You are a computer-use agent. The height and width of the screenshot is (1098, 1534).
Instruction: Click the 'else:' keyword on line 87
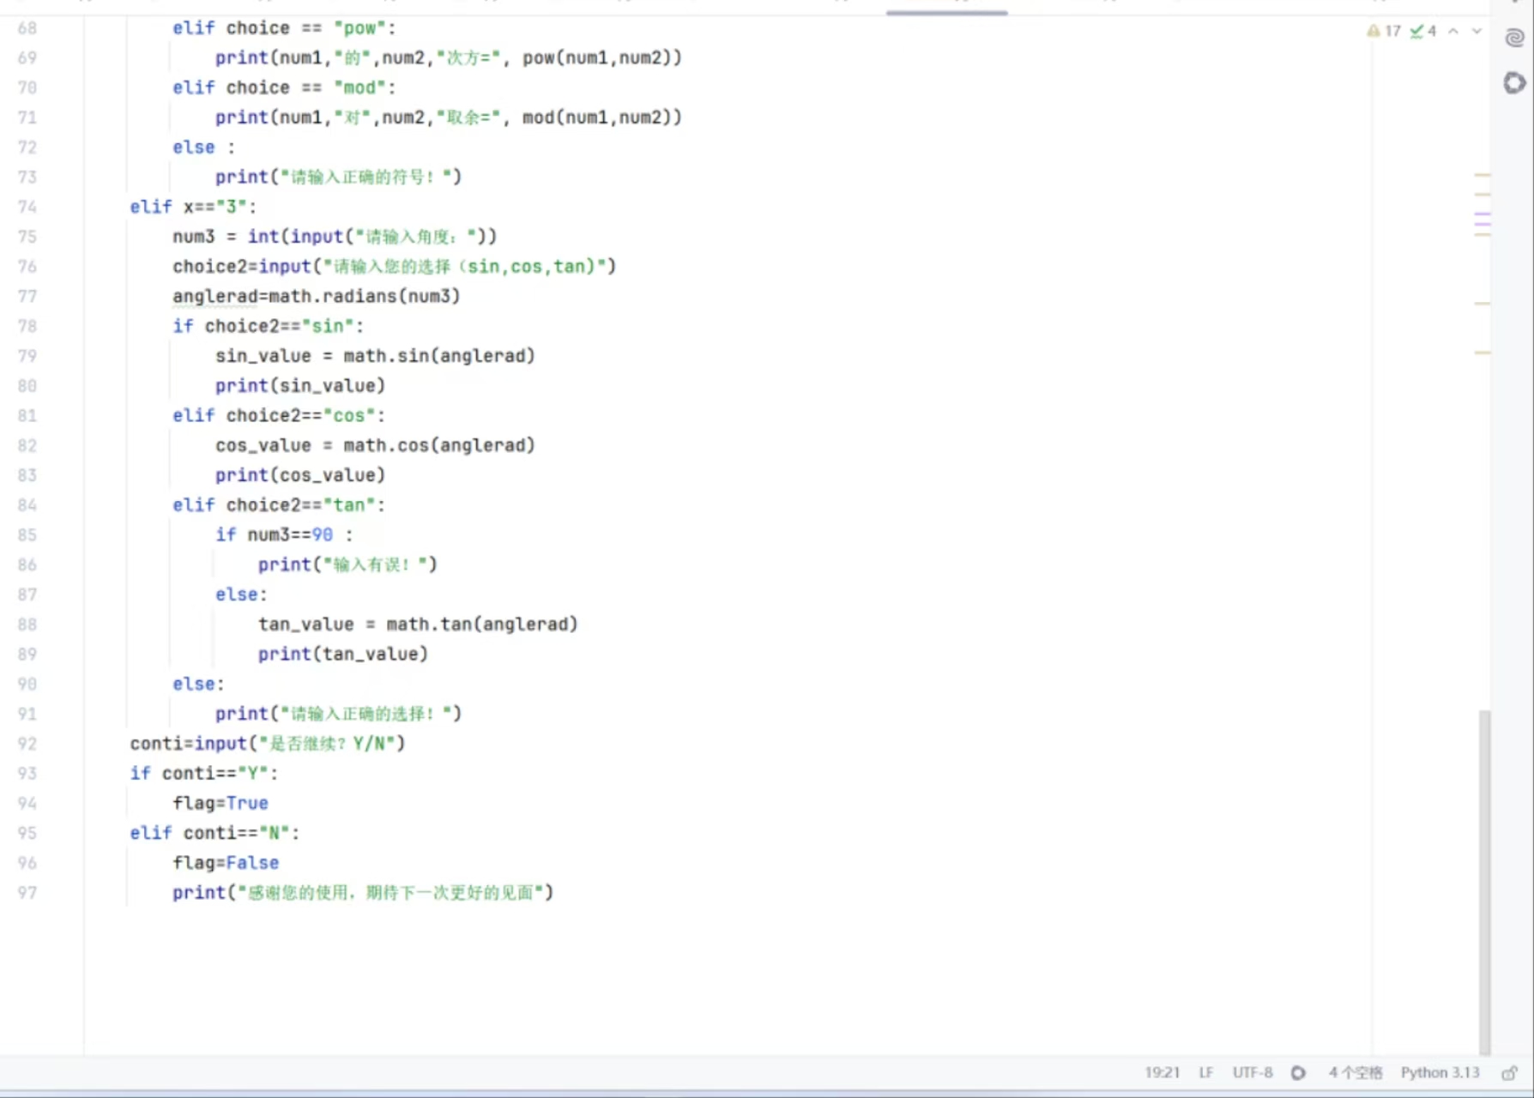pyautogui.click(x=241, y=594)
